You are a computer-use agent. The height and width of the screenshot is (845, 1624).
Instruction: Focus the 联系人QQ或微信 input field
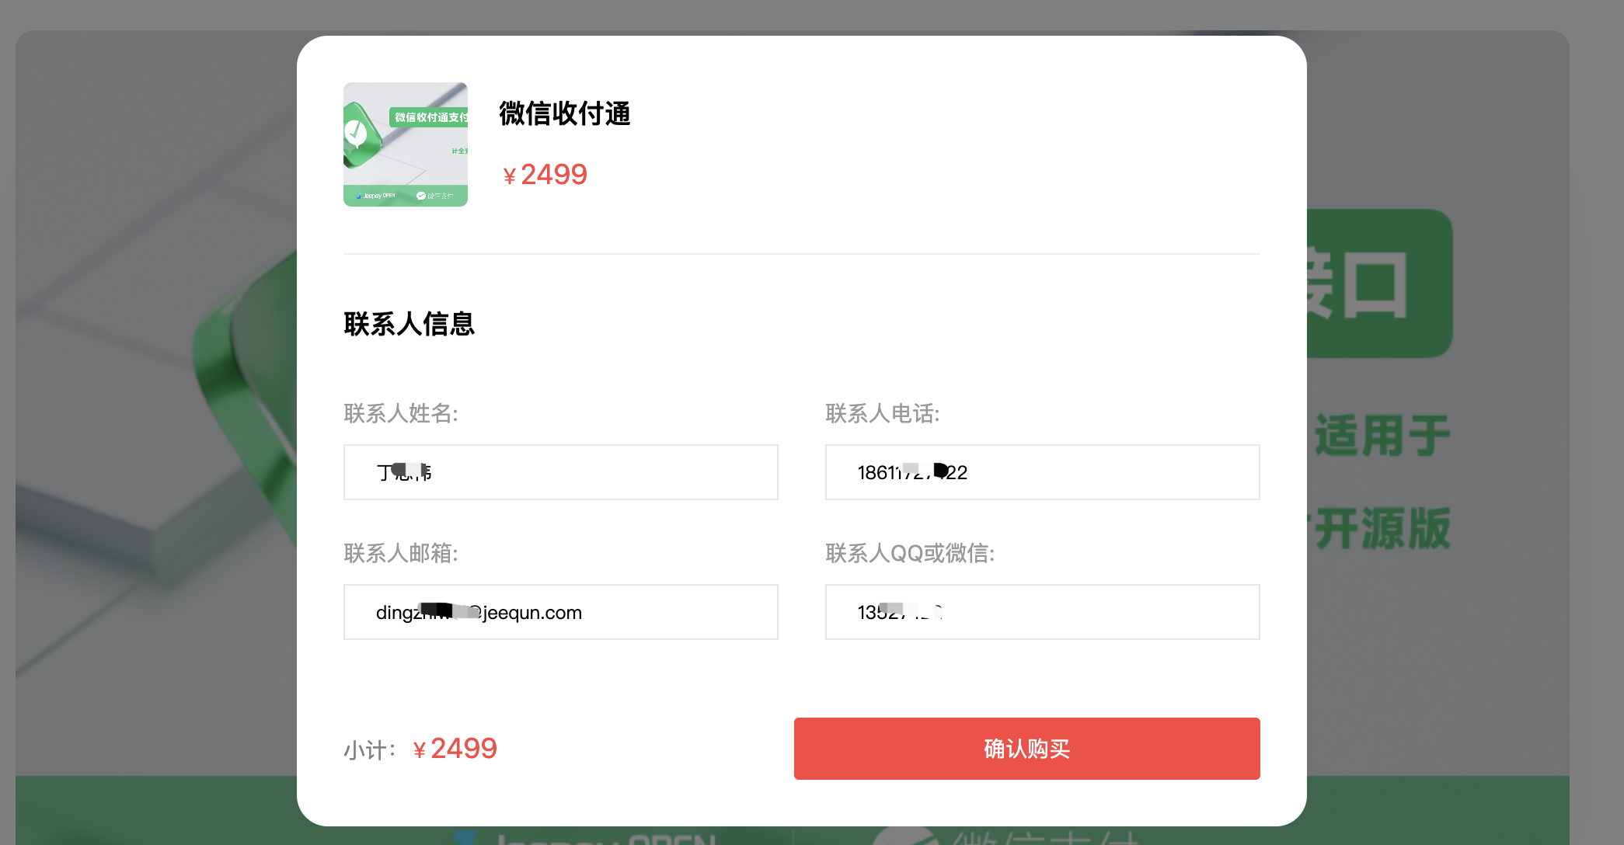(x=1042, y=612)
